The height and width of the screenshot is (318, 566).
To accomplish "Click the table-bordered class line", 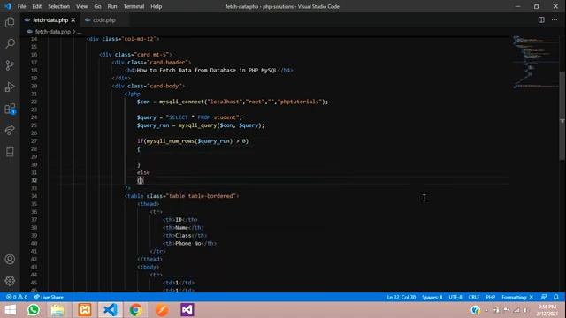I will pos(181,196).
